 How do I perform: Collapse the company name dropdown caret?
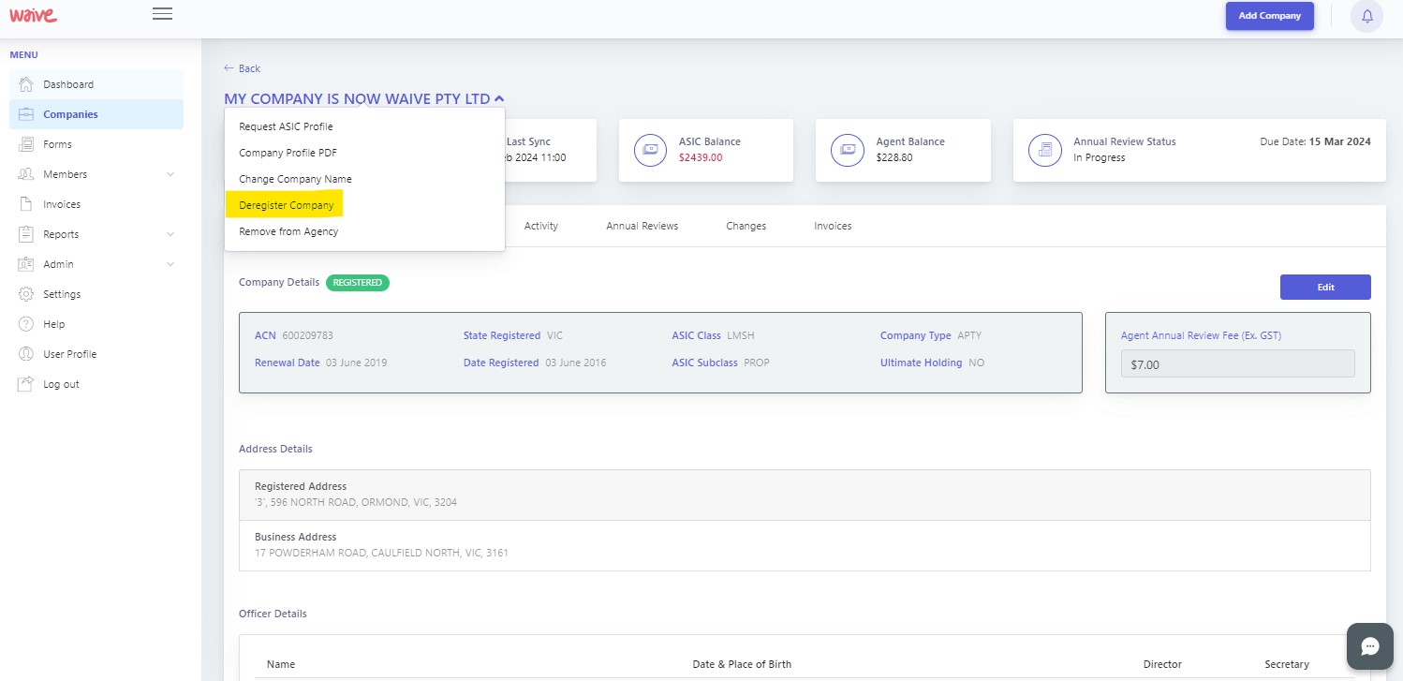pyautogui.click(x=499, y=98)
